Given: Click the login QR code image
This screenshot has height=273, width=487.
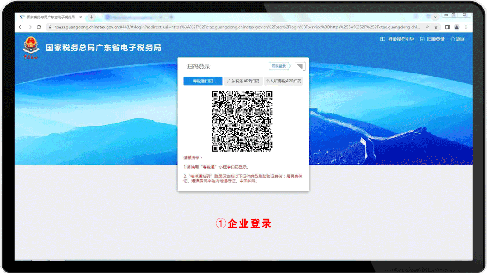Looking at the screenshot, I should [242, 121].
